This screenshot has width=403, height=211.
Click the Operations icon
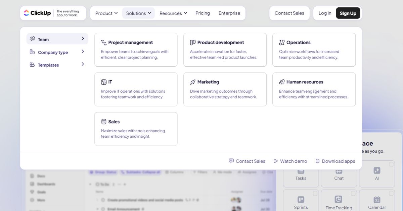[282, 43]
